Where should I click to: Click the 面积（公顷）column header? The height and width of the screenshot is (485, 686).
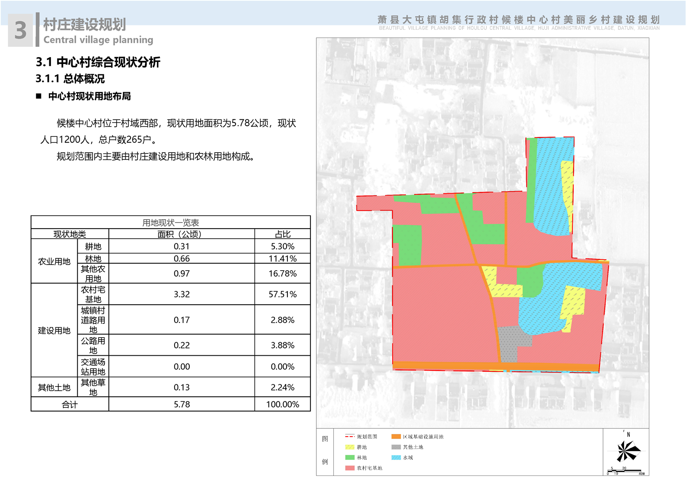[x=181, y=234]
